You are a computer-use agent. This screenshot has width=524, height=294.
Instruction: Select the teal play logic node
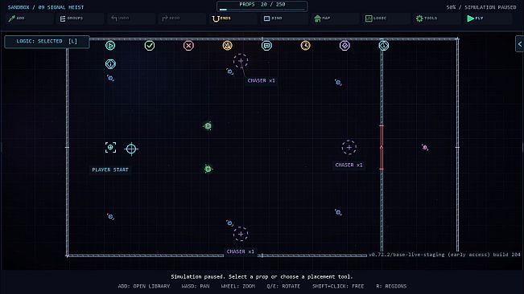110,45
